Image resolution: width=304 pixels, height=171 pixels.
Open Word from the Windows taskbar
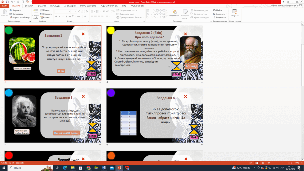[104, 168]
